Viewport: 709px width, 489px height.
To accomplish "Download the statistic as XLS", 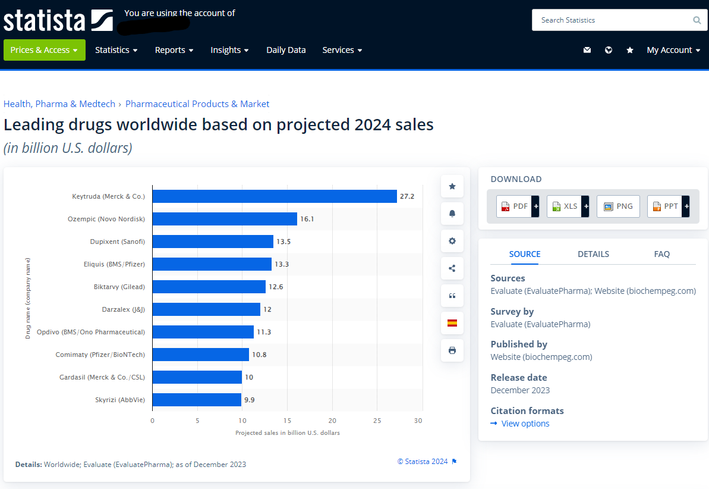I will tap(565, 206).
